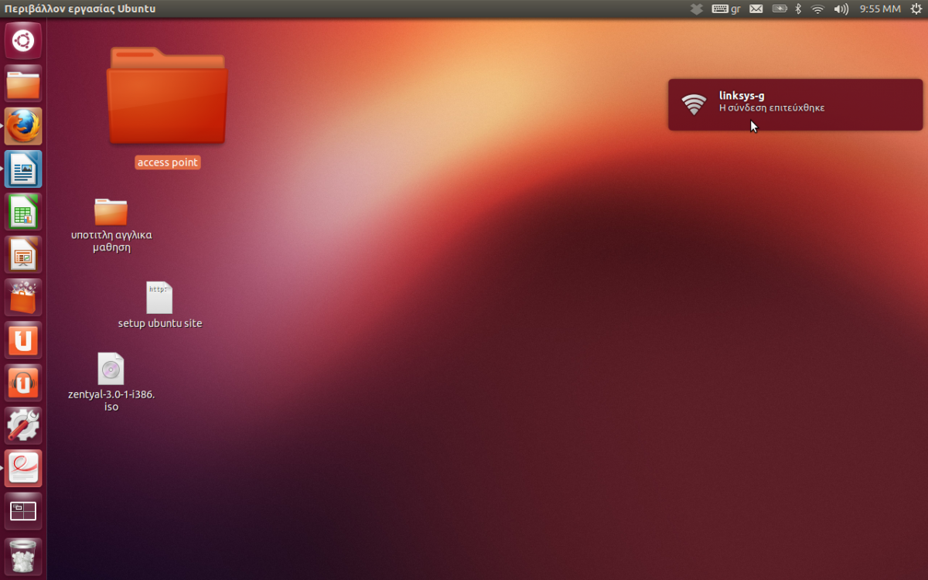Open LibreOffice Writer from the launcher
Image resolution: width=928 pixels, height=580 pixels.
pos(23,169)
